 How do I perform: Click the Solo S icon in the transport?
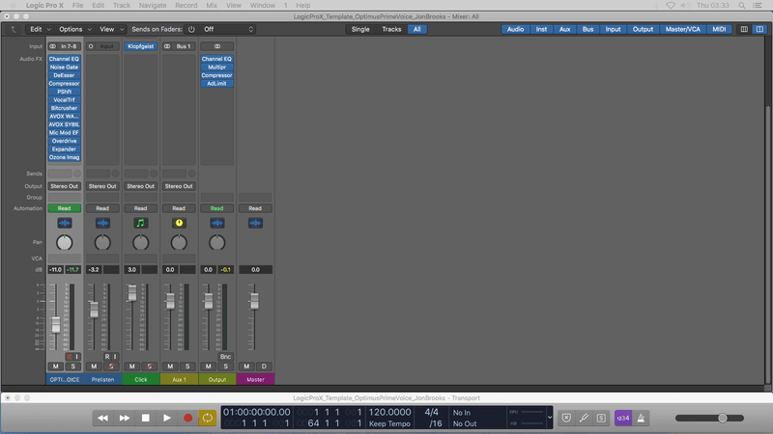click(x=601, y=418)
